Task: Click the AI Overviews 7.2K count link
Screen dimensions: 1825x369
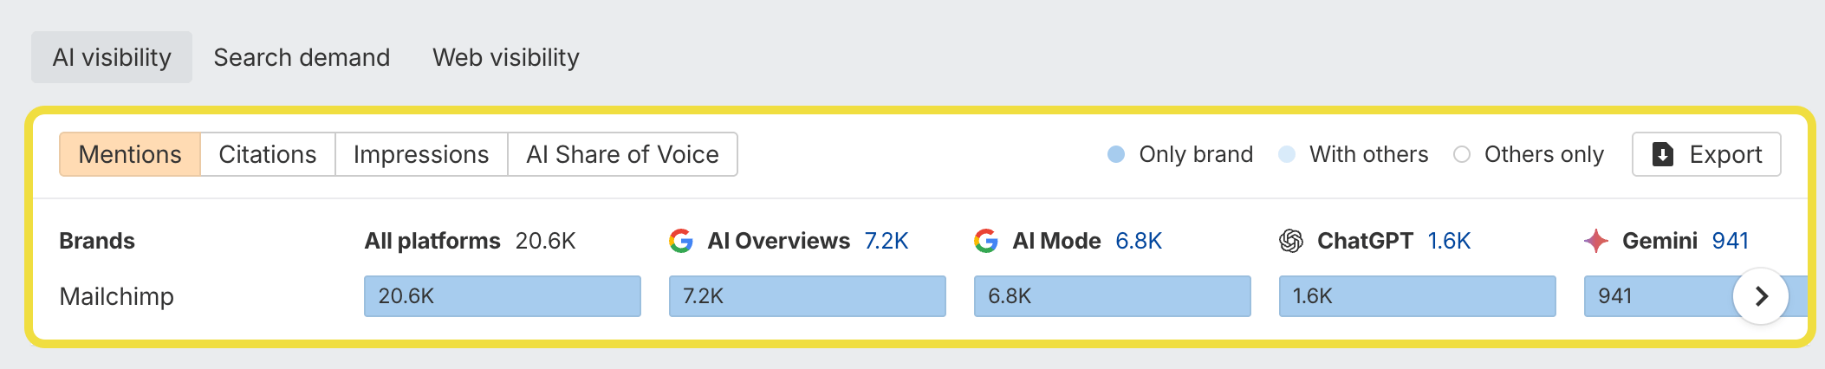Action: point(887,241)
